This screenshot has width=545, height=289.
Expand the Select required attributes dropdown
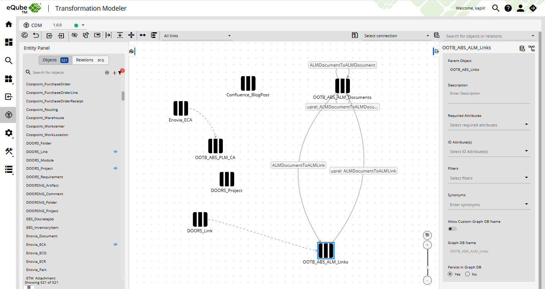tap(489, 125)
